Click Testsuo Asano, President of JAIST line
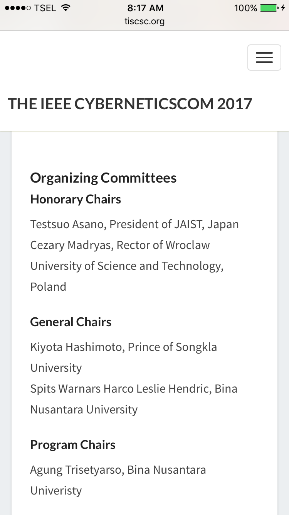The width and height of the screenshot is (289, 515). tap(134, 224)
